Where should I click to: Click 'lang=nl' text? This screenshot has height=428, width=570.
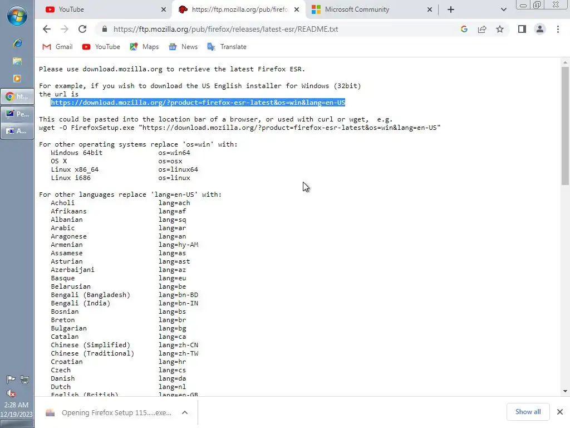pos(172,387)
